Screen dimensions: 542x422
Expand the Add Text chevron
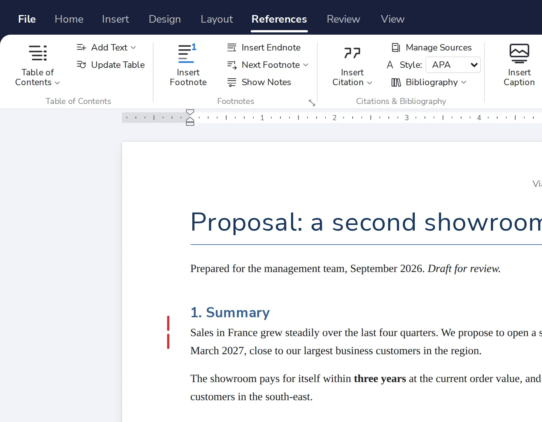(x=133, y=47)
